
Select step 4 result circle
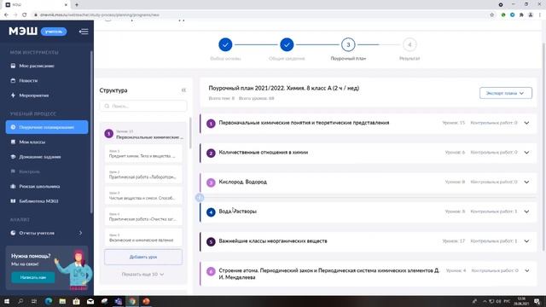(x=409, y=44)
